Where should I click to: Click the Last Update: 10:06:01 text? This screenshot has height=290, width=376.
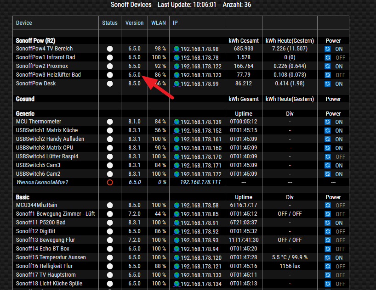(x=187, y=5)
